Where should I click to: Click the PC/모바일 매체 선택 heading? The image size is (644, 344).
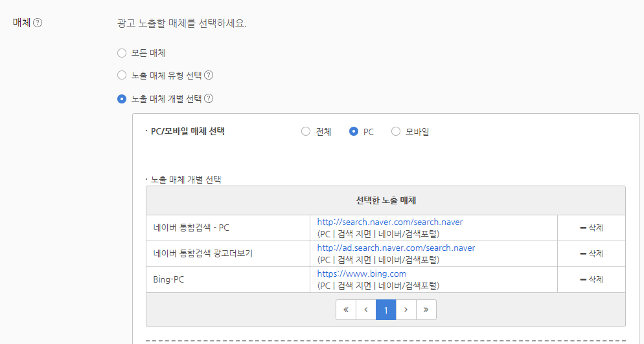[188, 132]
